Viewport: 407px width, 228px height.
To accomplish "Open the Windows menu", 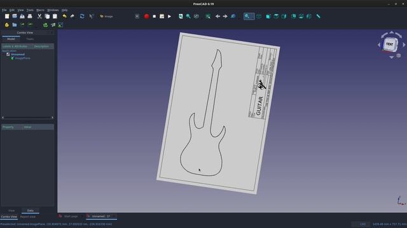I will point(53,10).
